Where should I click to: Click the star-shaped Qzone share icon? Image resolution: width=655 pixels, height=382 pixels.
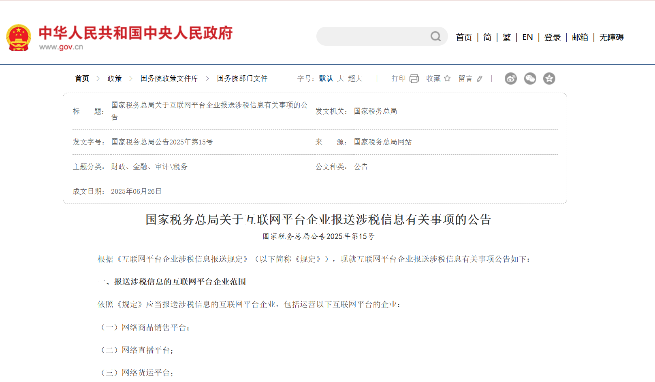tap(549, 79)
